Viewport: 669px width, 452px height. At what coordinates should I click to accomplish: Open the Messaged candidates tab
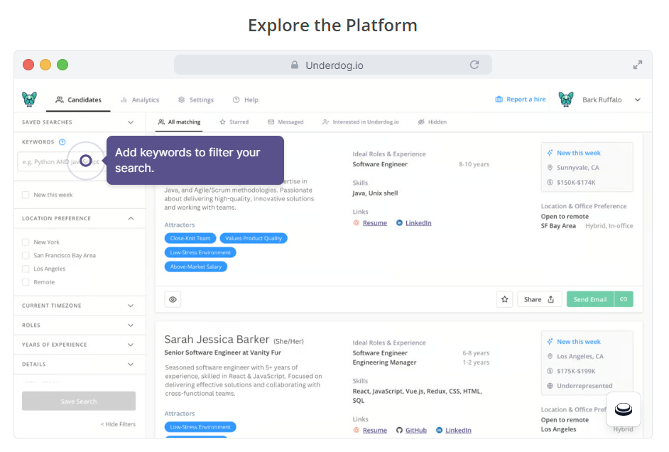285,122
